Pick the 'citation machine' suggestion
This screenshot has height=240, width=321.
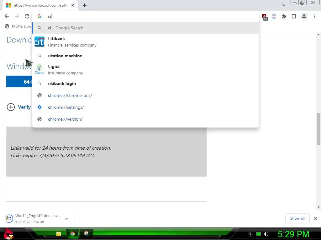[x=145, y=56]
